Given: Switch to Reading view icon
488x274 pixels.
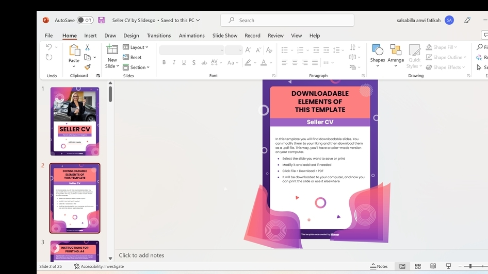Looking at the screenshot, I should pos(433,266).
